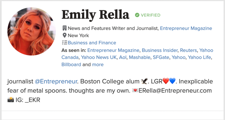Open the Billboard outlet link
The image size is (225, 120).
71,65
